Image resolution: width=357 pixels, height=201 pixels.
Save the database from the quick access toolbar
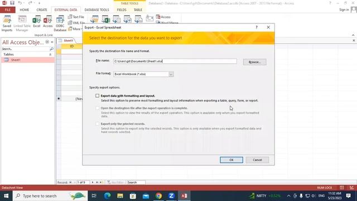pyautogui.click(x=12, y=3)
